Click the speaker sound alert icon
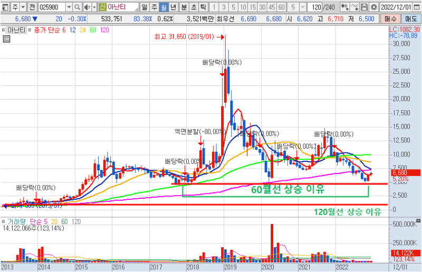Screen dimensions: 422x272 click(87, 7)
